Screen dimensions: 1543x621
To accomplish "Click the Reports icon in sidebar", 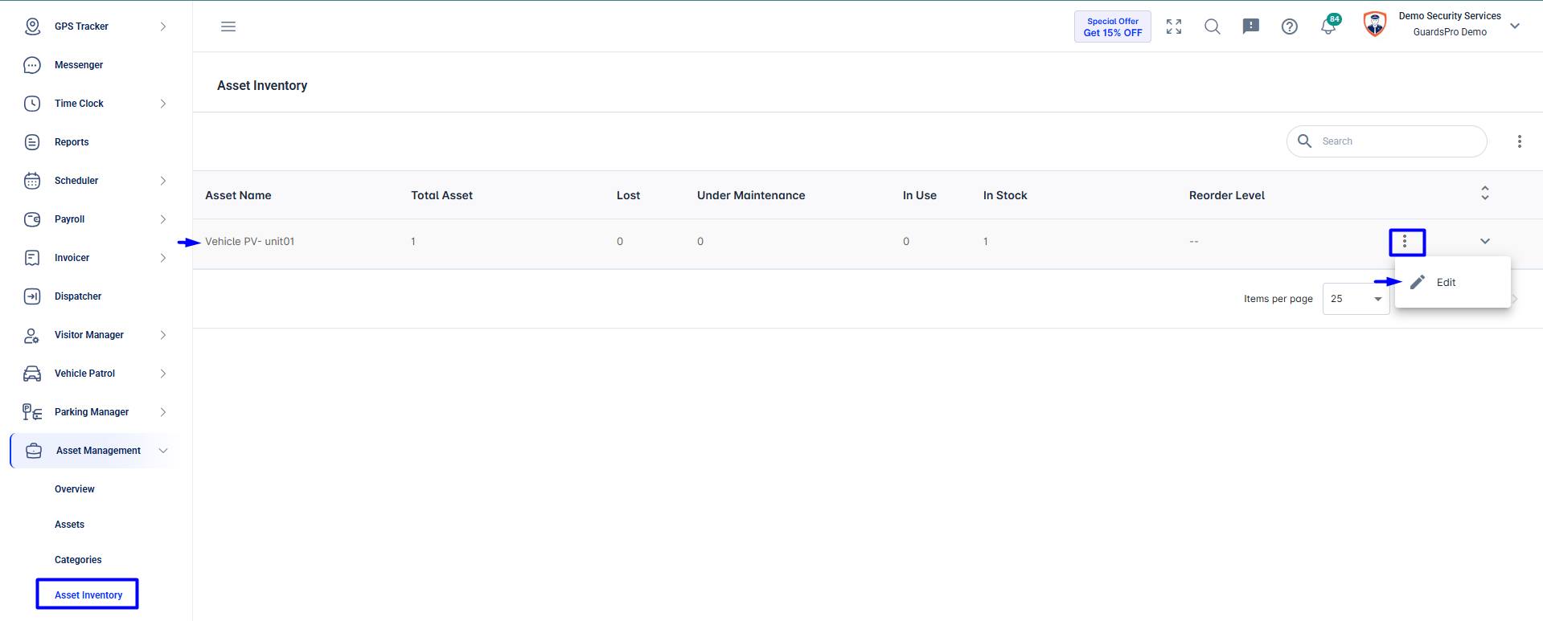I will click(x=32, y=142).
